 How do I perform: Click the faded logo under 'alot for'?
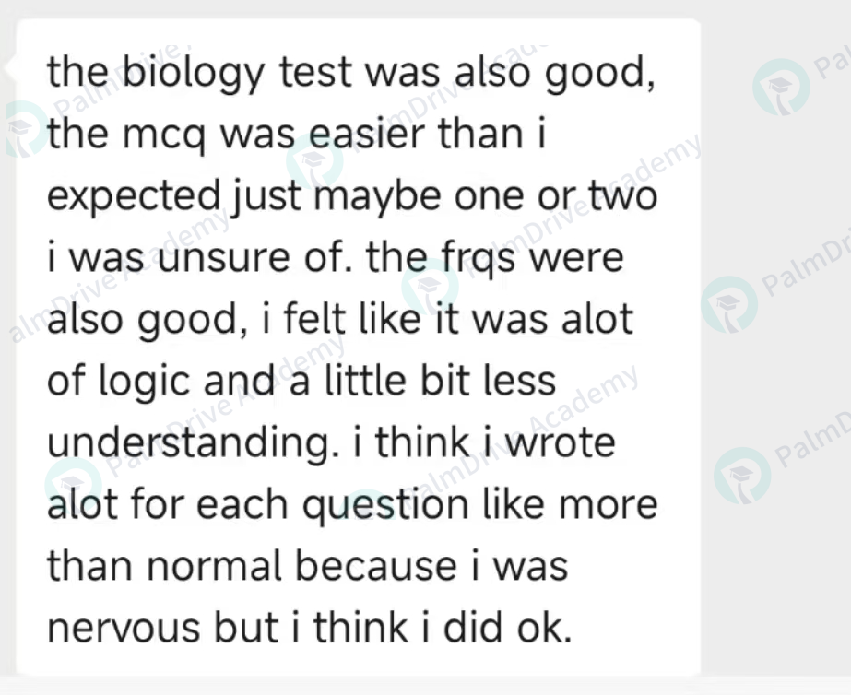click(73, 485)
